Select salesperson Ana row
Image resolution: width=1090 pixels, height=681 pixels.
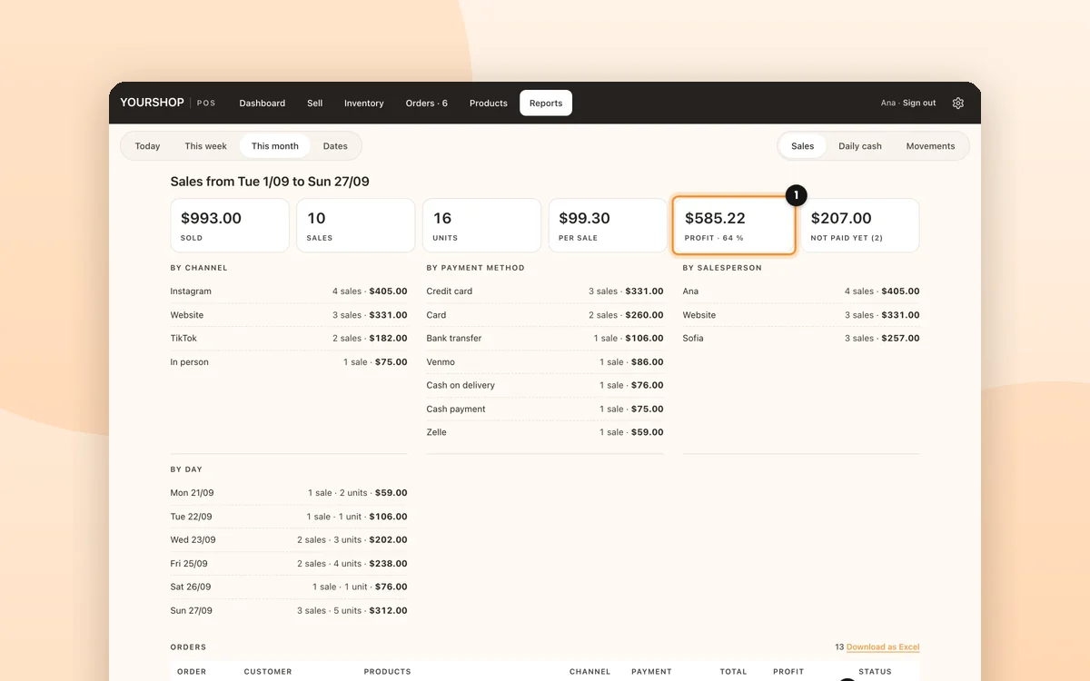[801, 291]
